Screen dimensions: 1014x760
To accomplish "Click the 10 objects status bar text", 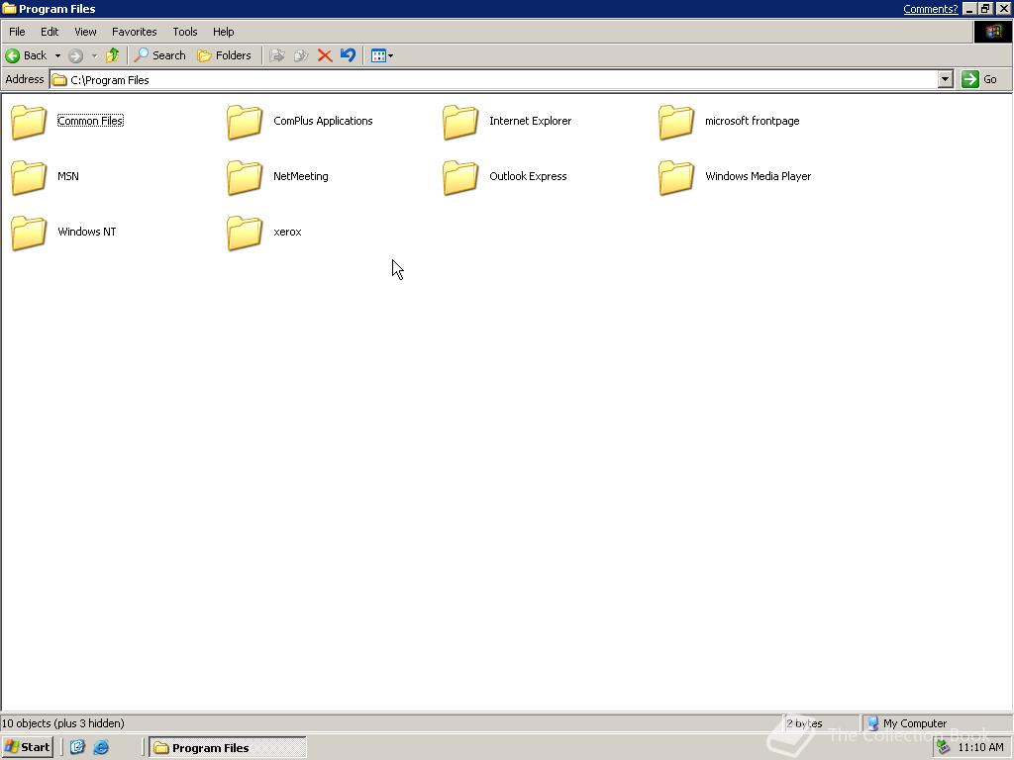I will [x=63, y=723].
